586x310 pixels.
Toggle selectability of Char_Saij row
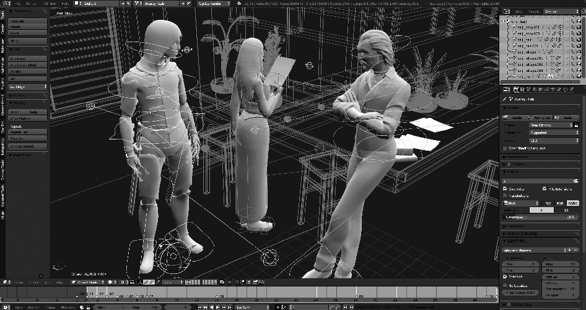[x=573, y=21]
